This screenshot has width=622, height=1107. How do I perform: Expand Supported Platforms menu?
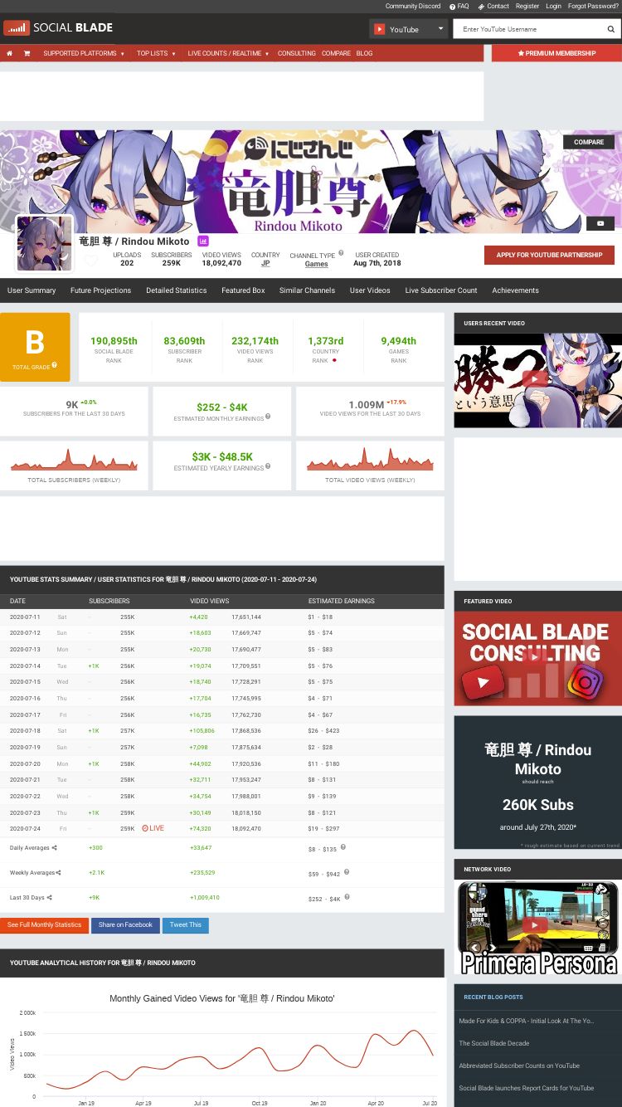point(84,53)
